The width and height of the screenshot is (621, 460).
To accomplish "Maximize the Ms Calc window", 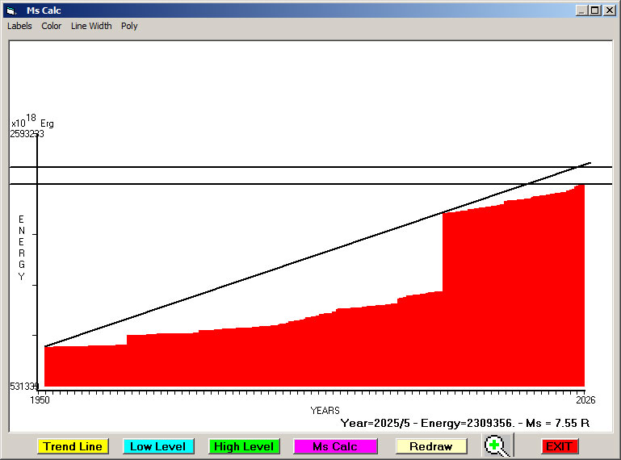I will [x=595, y=10].
